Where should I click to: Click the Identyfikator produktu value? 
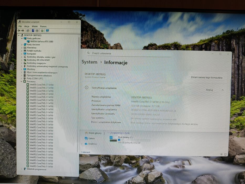tap(145, 115)
